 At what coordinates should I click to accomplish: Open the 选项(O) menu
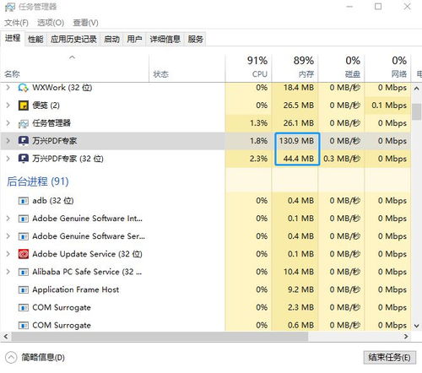(x=51, y=23)
